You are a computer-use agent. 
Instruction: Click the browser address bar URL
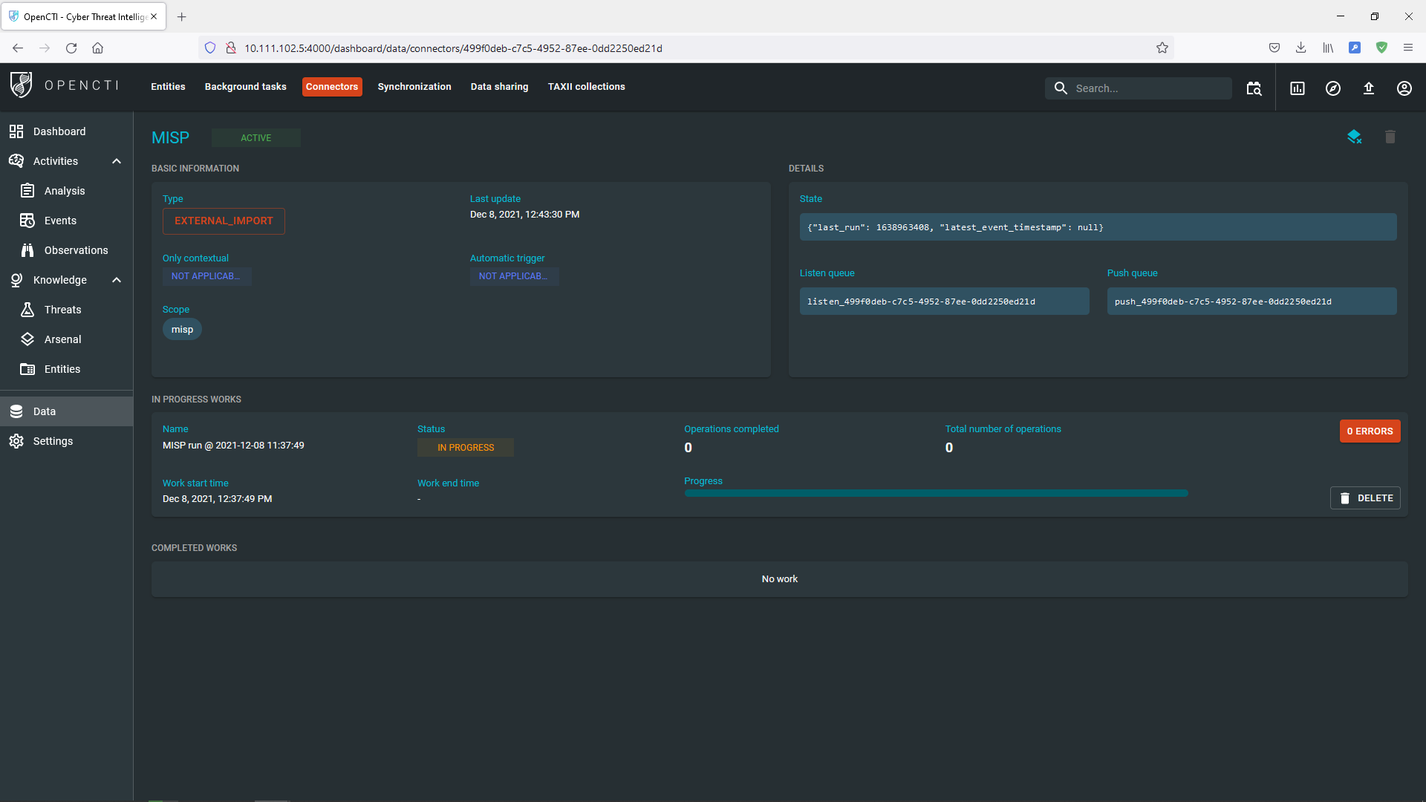454,48
